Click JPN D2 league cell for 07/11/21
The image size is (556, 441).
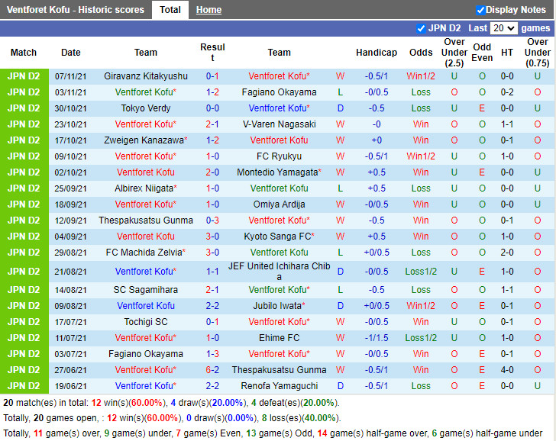click(24, 76)
